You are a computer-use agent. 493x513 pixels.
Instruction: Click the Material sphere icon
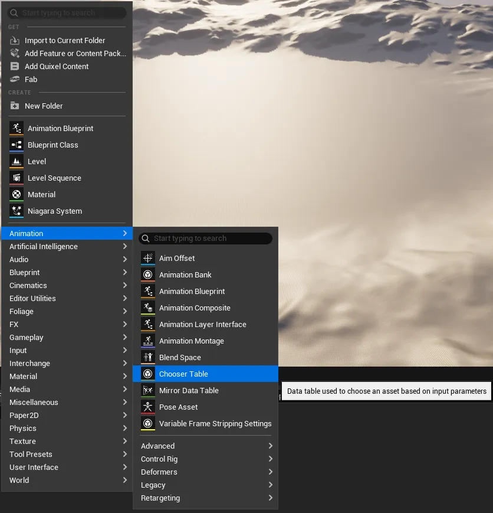[x=17, y=194]
